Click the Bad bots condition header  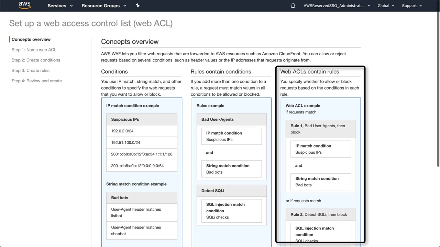(x=142, y=198)
